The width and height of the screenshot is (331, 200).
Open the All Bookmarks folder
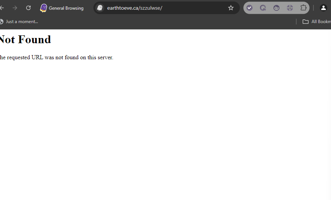point(317,22)
